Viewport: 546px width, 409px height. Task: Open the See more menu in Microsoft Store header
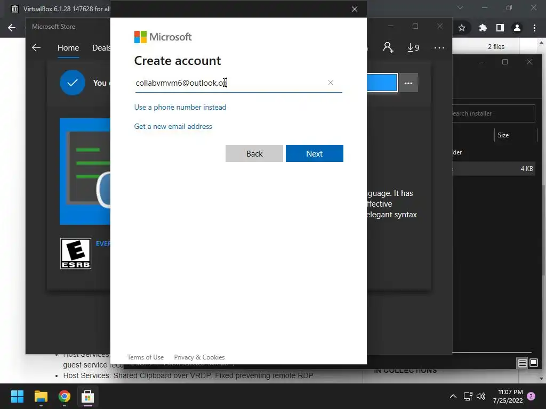[x=439, y=47]
